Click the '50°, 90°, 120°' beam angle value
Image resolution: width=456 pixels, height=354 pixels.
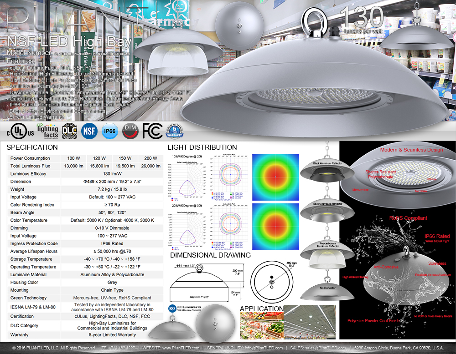point(112,212)
